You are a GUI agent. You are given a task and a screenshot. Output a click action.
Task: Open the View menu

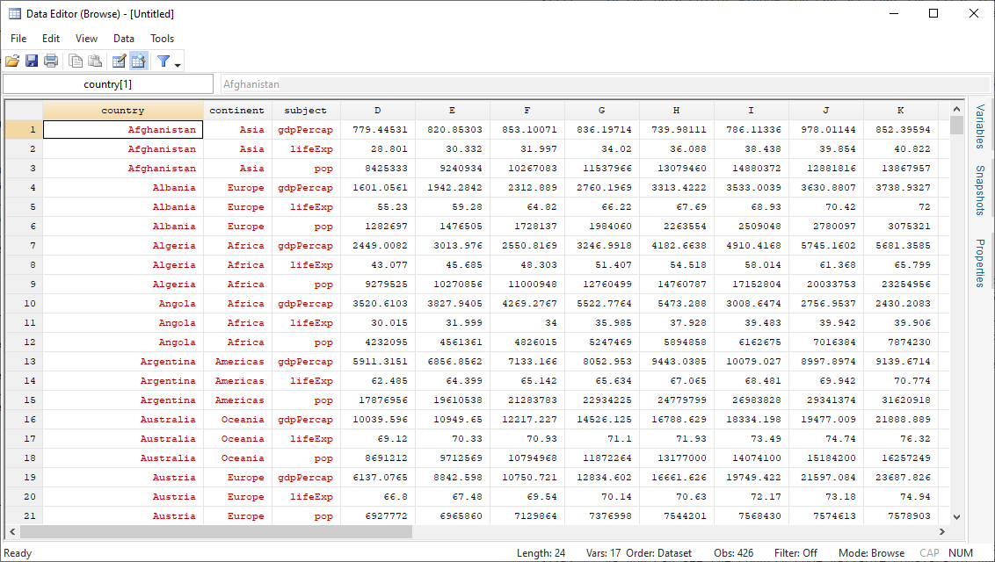click(86, 39)
